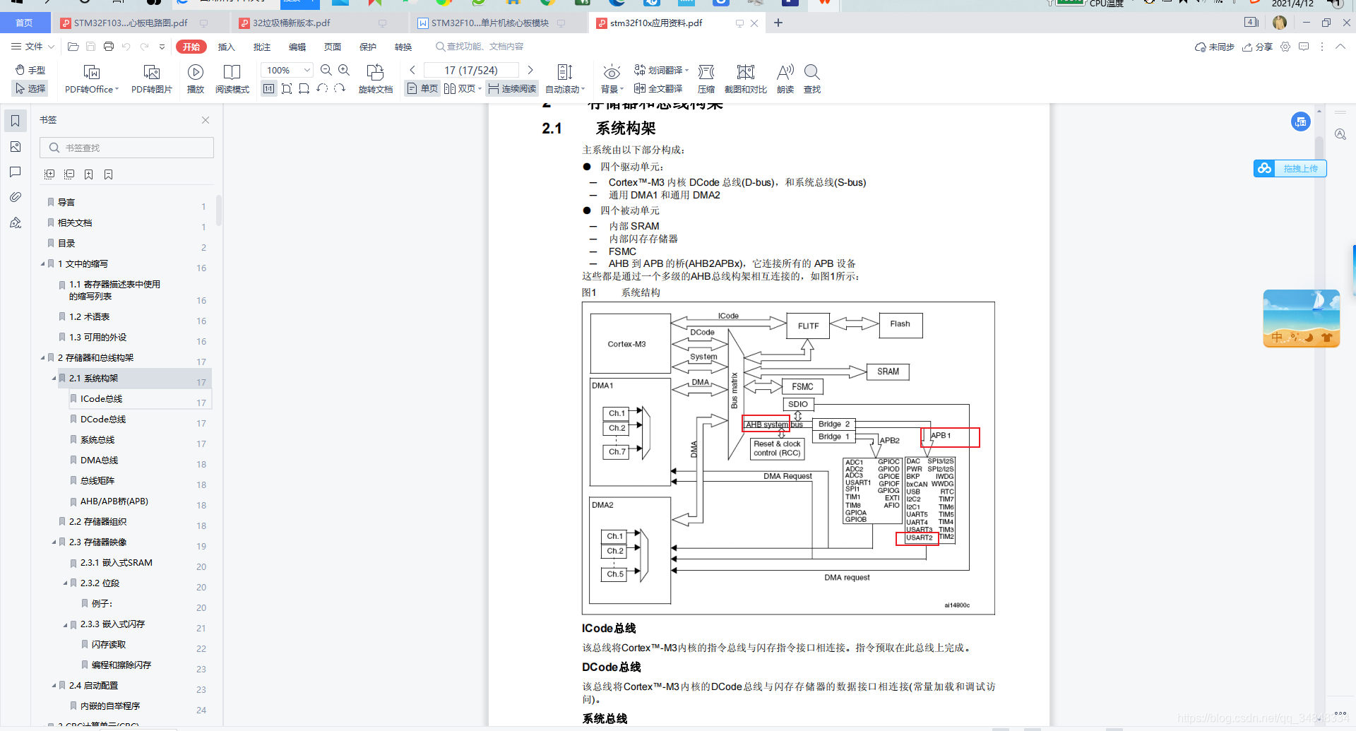Screen dimensions: 1356x731
Task: Set actual size 1:1 view
Action: pyautogui.click(x=268, y=89)
